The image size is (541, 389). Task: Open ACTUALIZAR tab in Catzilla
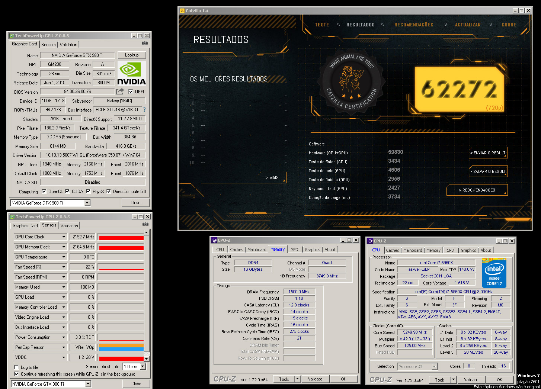[468, 25]
